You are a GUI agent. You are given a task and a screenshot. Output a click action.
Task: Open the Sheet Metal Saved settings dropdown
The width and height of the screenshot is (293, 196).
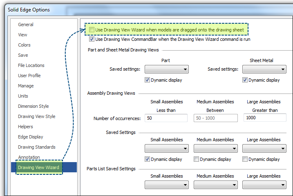(x=264, y=69)
